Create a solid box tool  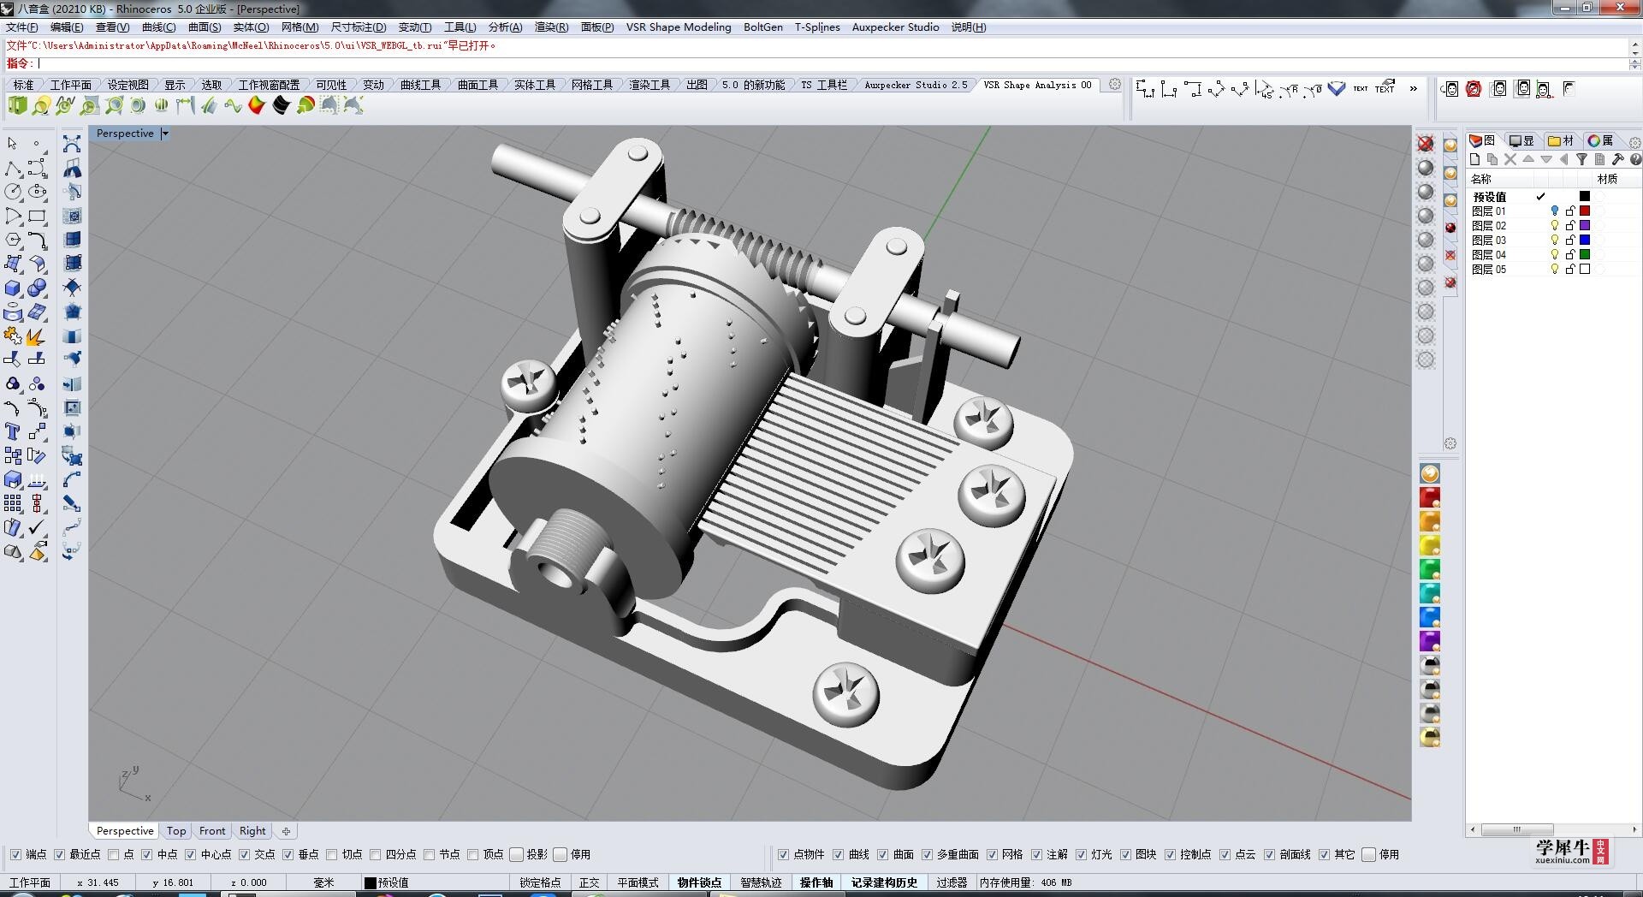coord(12,288)
